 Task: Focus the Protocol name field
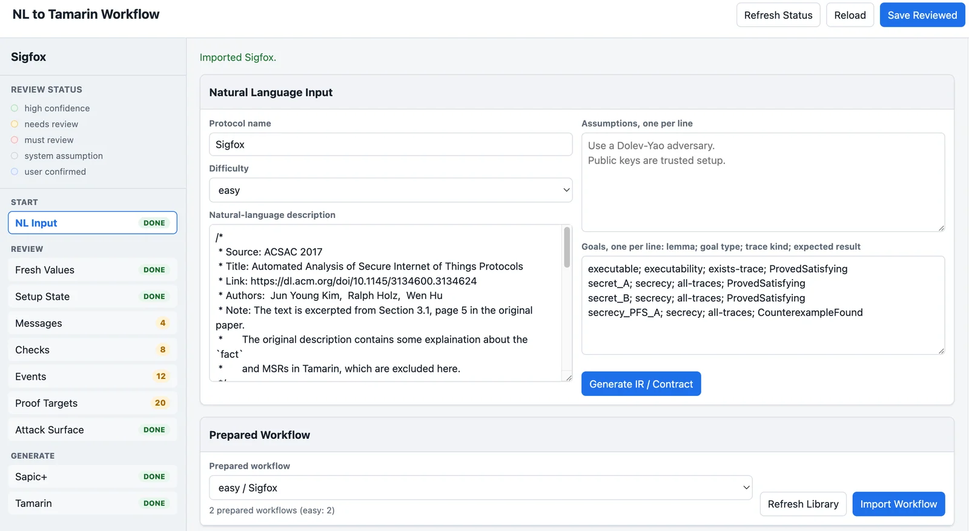[391, 145]
